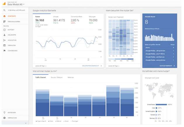Open the Entdecken sidebar item
This screenshot has height=127, width=184.
click(12, 113)
